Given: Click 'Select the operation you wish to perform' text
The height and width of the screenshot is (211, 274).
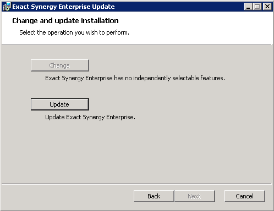Looking at the screenshot, I should (x=74, y=32).
